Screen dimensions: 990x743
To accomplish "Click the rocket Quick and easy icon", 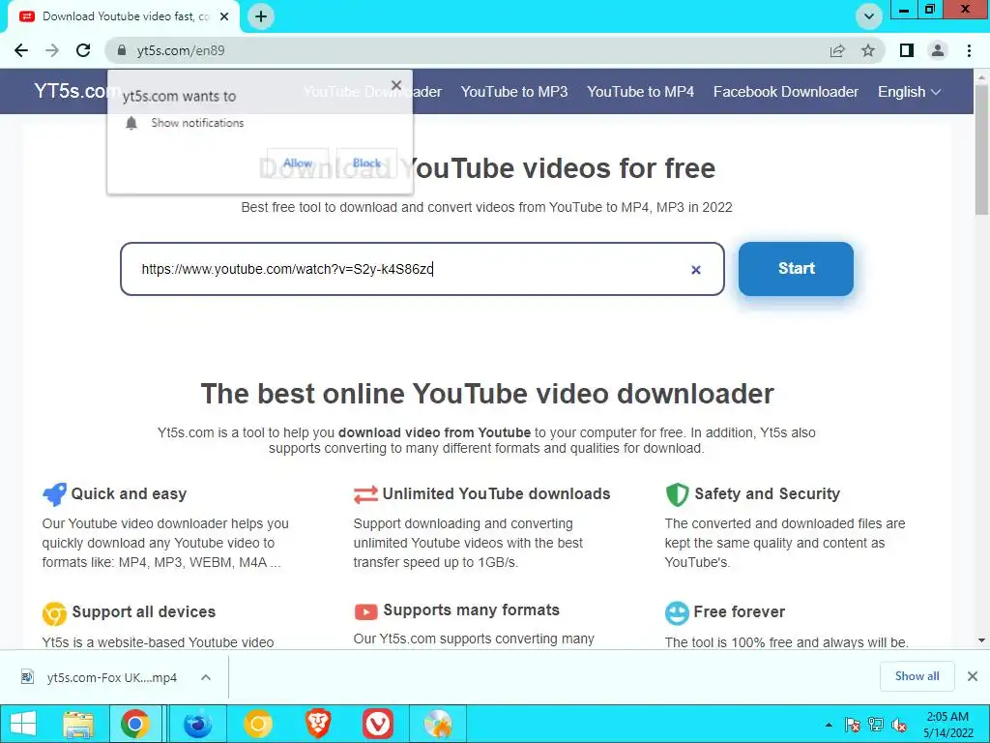I will tap(54, 494).
